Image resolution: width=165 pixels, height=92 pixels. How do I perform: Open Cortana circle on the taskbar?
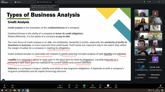(x=10, y=90)
